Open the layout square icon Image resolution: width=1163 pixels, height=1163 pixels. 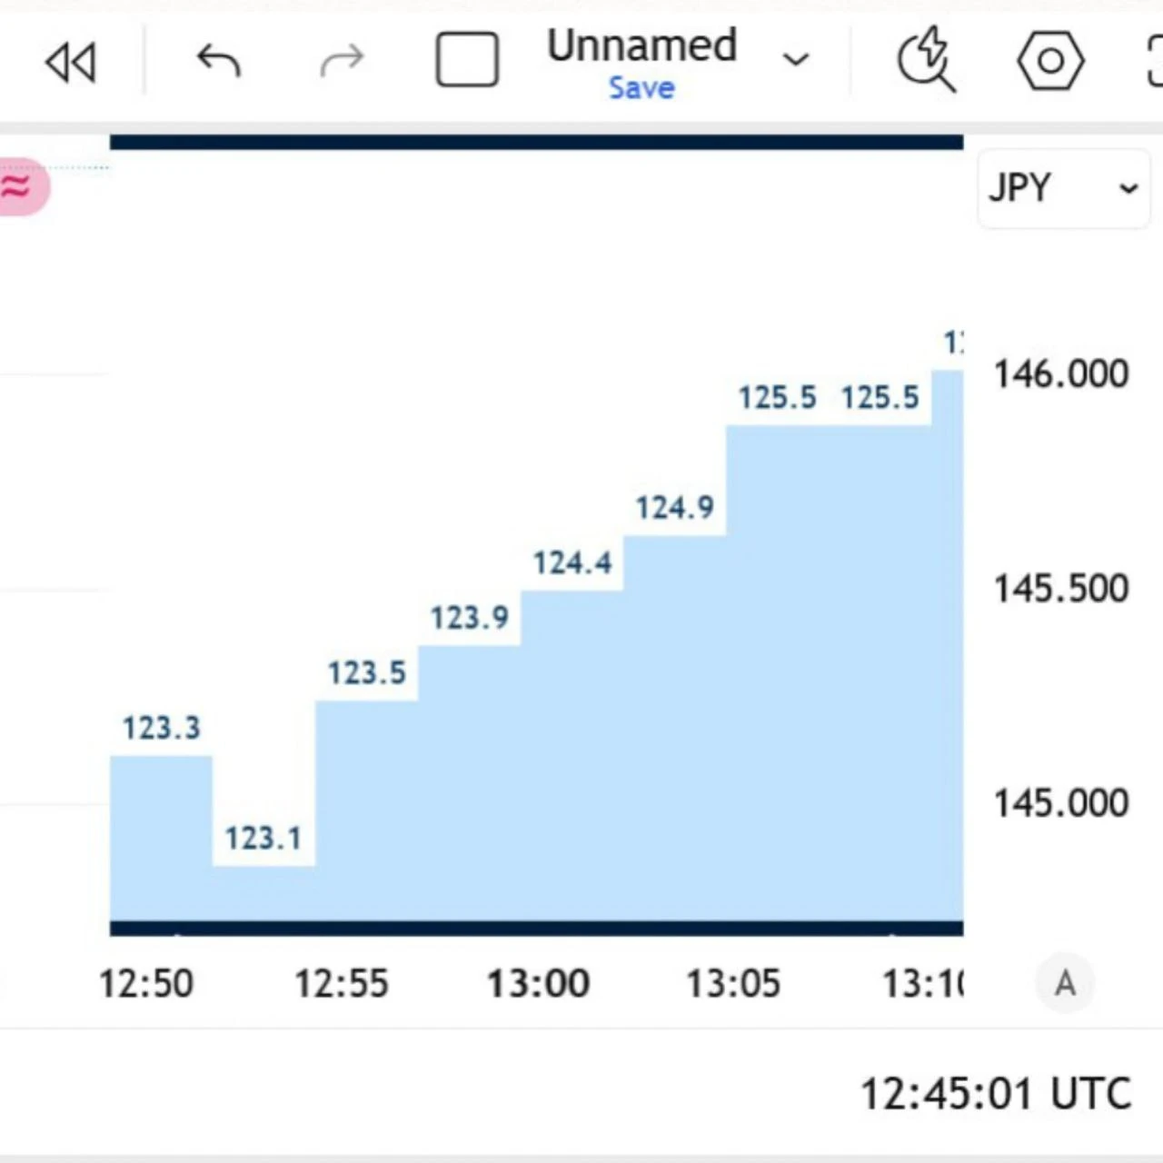click(x=467, y=60)
